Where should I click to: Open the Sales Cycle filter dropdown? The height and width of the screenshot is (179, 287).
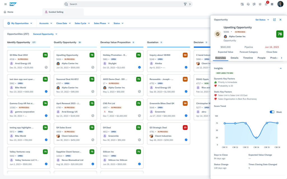82,23
